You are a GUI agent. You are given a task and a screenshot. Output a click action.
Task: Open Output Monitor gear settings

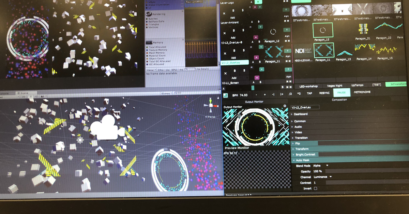[x=285, y=106]
